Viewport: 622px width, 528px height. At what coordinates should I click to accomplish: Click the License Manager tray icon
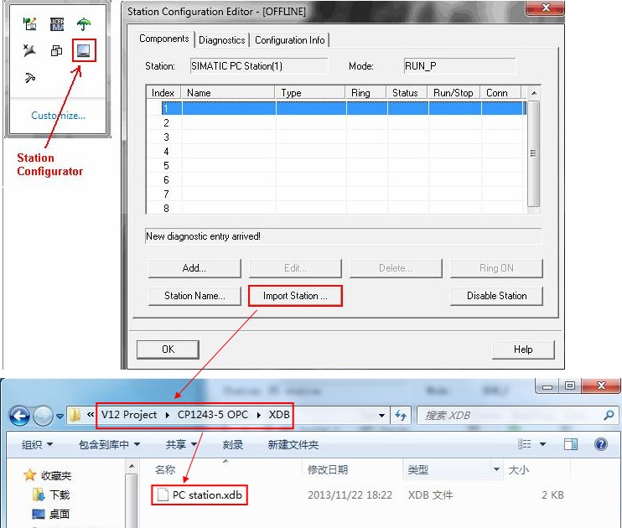click(x=57, y=24)
